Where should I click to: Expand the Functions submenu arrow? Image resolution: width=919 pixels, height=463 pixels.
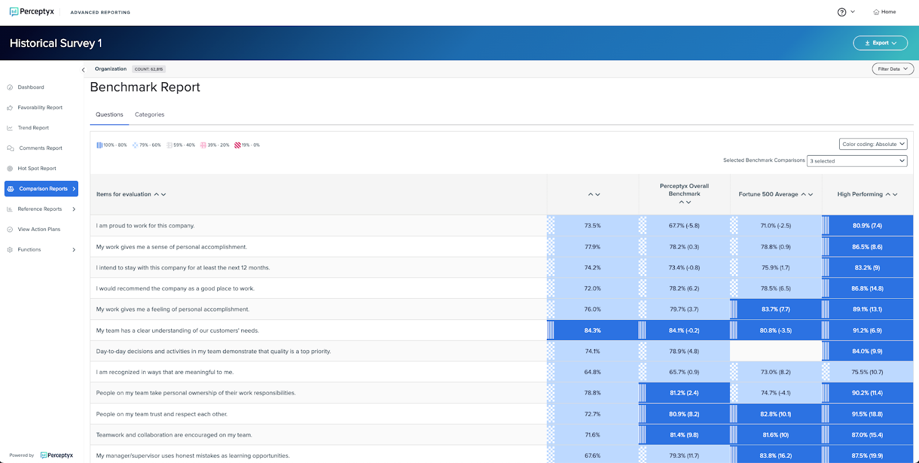coord(74,250)
